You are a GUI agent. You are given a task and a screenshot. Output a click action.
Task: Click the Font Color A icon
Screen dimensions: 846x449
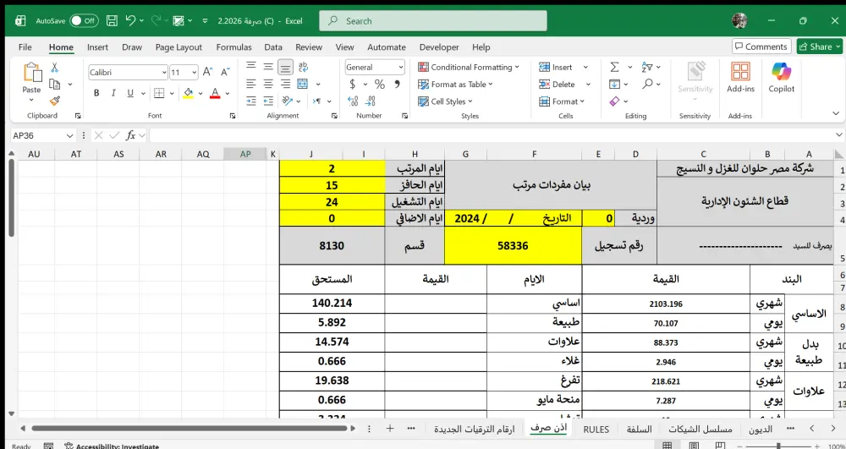215,93
